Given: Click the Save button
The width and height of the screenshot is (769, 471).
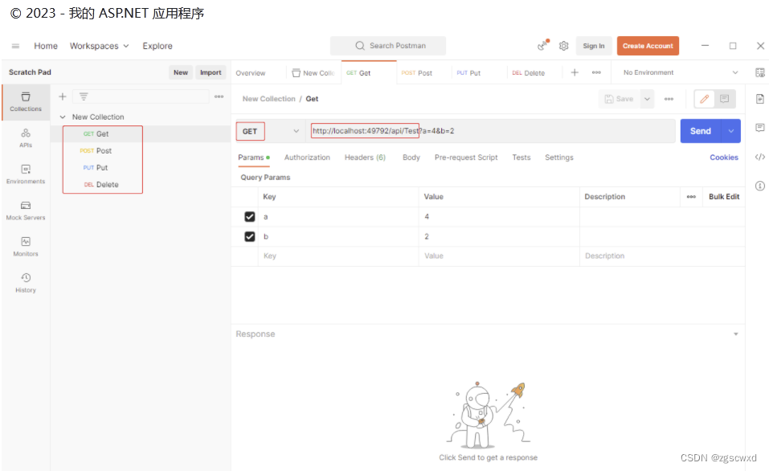Looking at the screenshot, I should (619, 99).
